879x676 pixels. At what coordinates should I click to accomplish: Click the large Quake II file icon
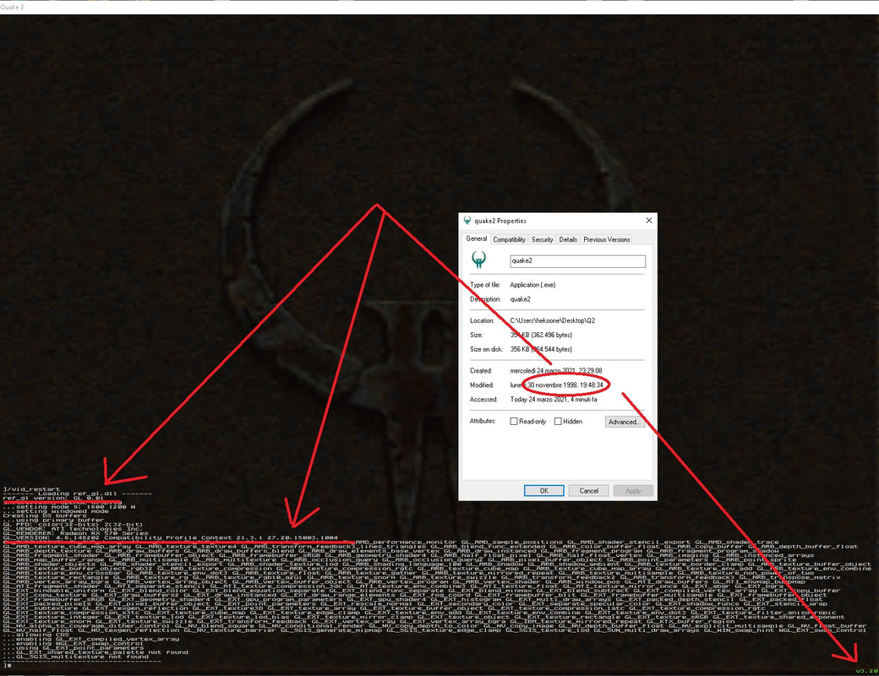478,259
